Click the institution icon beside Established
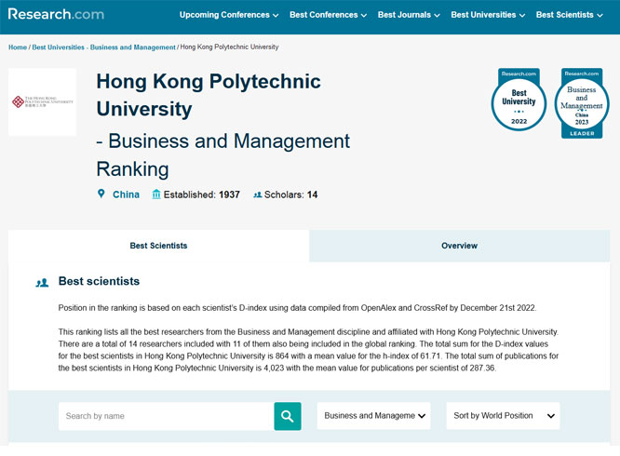This screenshot has height=456, width=620. click(x=155, y=194)
